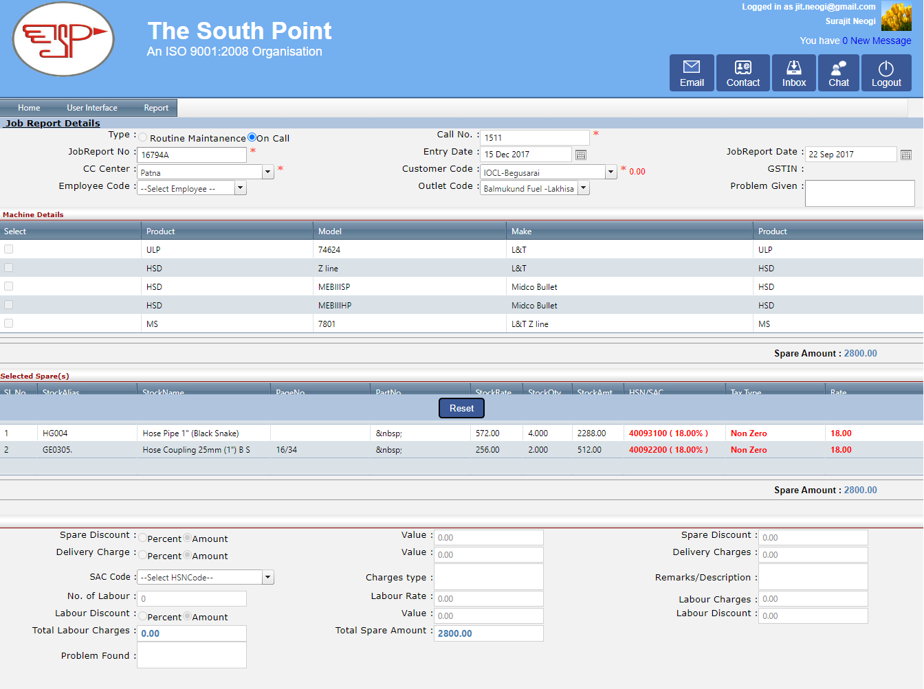
Task: Open the 0 New Message link
Action: tap(877, 41)
